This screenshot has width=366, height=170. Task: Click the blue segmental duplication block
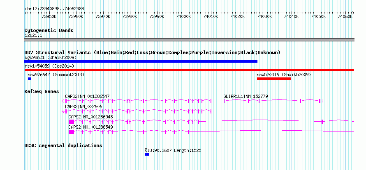[x=147, y=154]
